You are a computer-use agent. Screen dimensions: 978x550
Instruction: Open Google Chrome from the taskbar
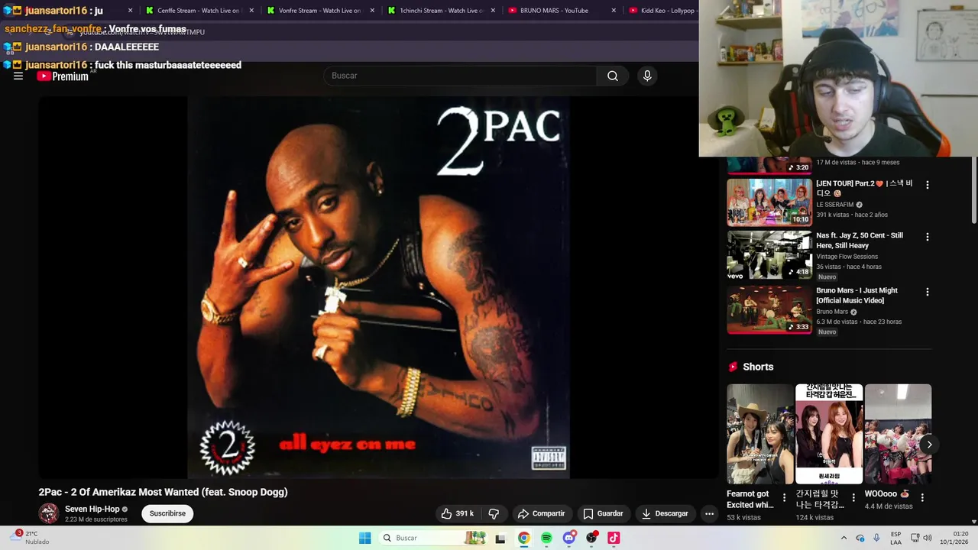click(x=523, y=538)
